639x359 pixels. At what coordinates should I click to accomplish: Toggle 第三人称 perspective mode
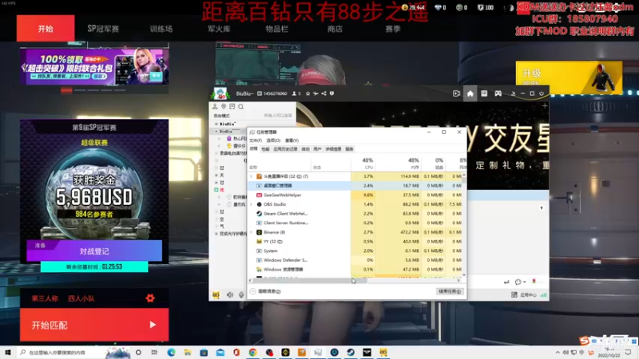[x=45, y=298]
